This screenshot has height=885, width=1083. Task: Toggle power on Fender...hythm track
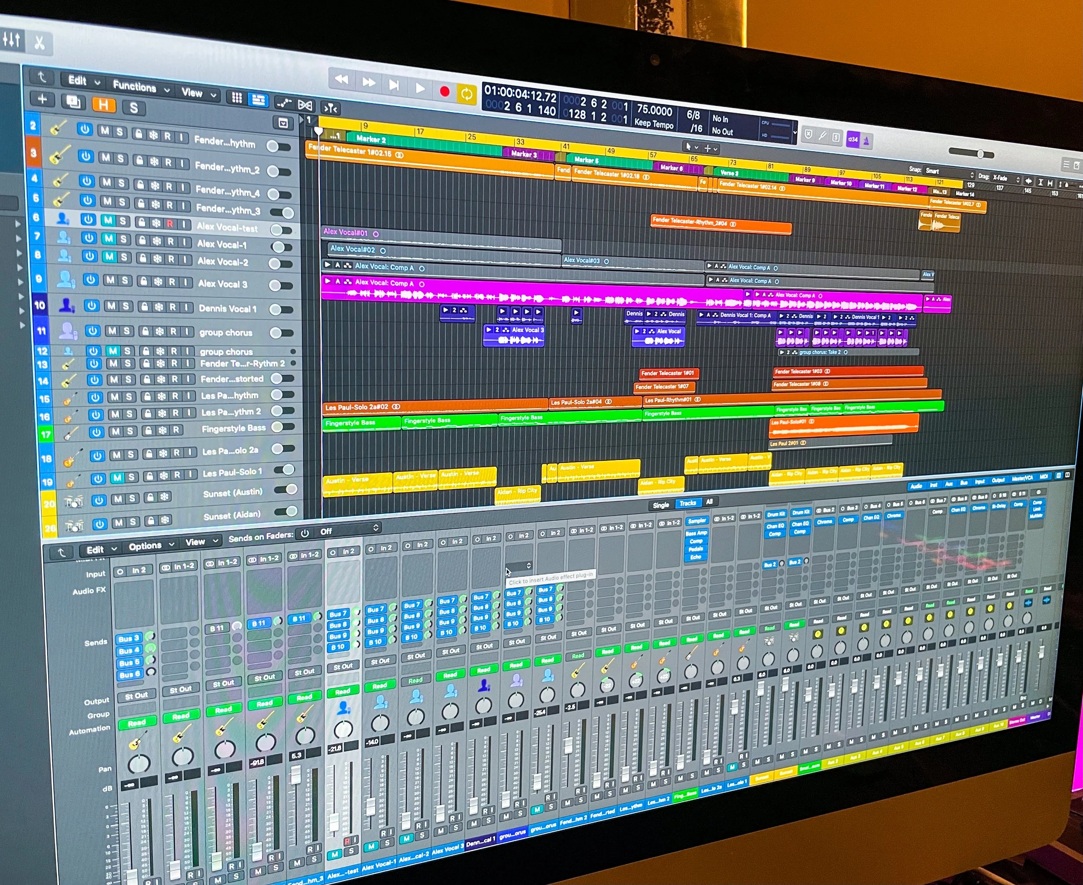pyautogui.click(x=84, y=129)
